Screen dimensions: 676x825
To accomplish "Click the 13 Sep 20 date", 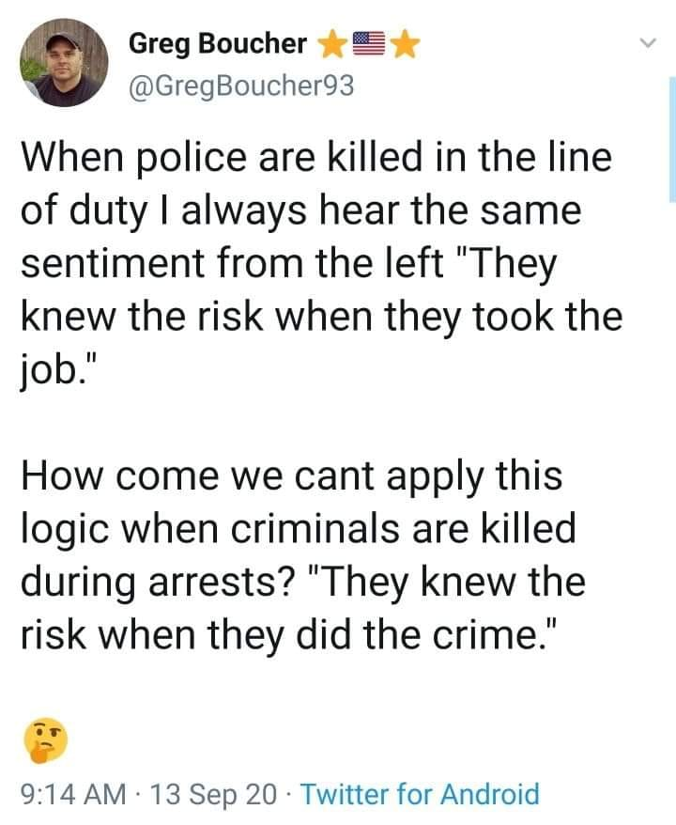I will (213, 793).
